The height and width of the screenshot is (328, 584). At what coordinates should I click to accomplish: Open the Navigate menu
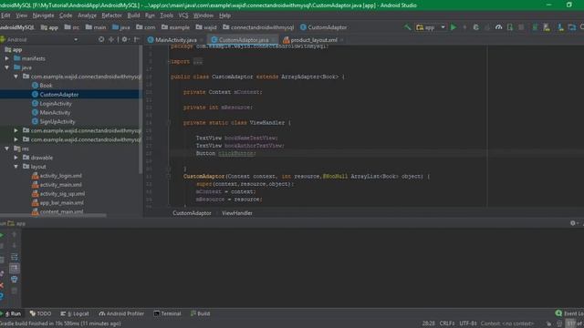[x=43, y=15]
